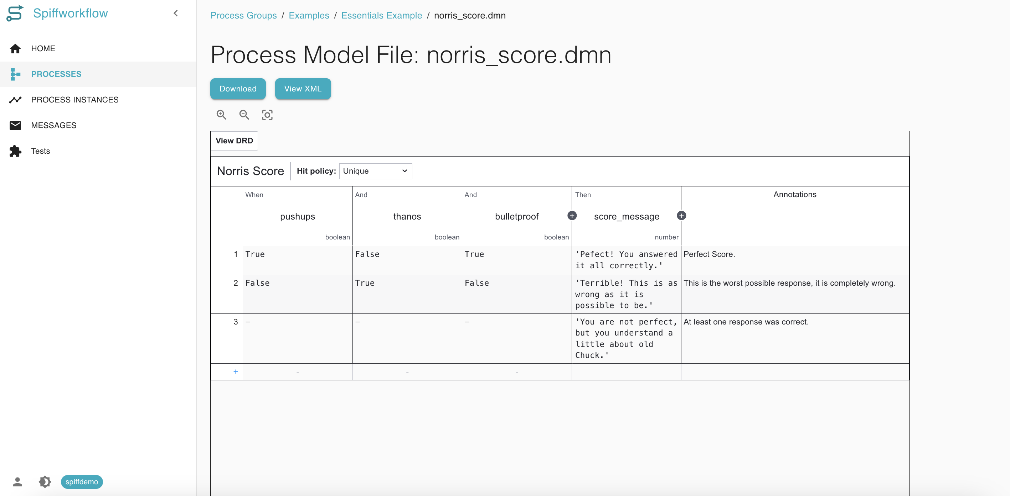Click the zoom out magnifier icon

244,115
